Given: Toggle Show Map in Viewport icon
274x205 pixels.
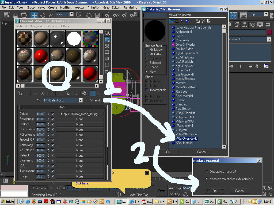Looking at the screenshot, I should (84, 93).
